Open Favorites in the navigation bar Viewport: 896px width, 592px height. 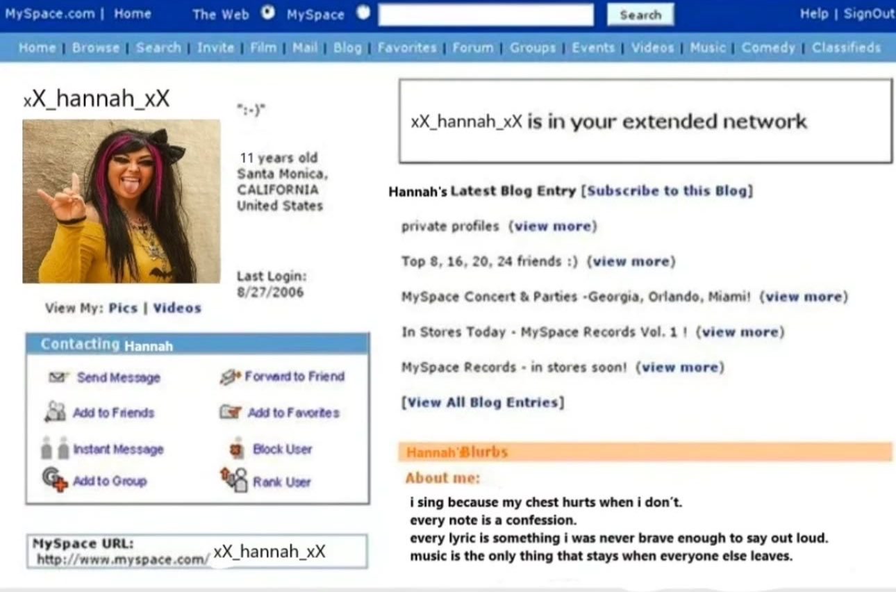click(x=407, y=47)
